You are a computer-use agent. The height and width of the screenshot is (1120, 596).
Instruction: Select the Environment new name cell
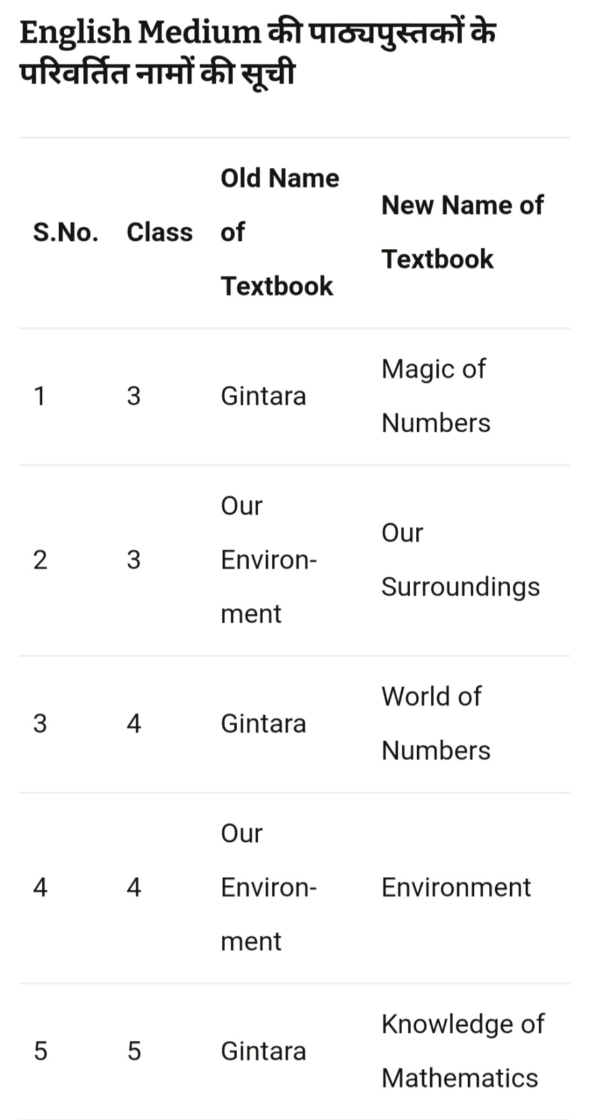[x=456, y=887]
